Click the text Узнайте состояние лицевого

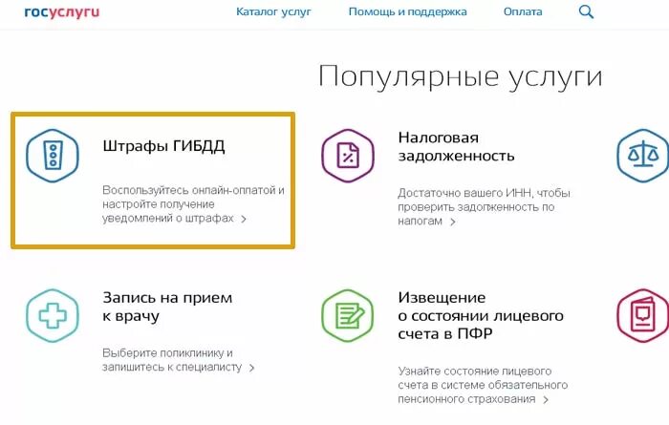(474, 372)
